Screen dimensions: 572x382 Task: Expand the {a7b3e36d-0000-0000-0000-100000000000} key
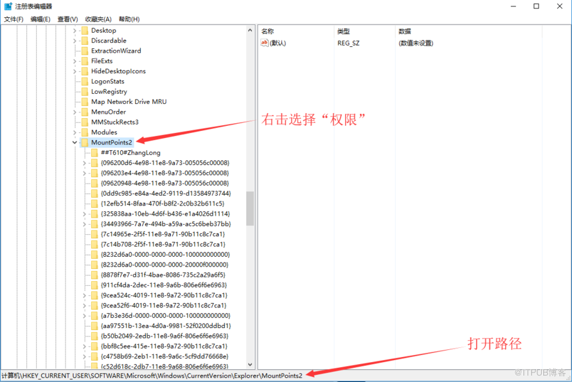tap(85, 316)
